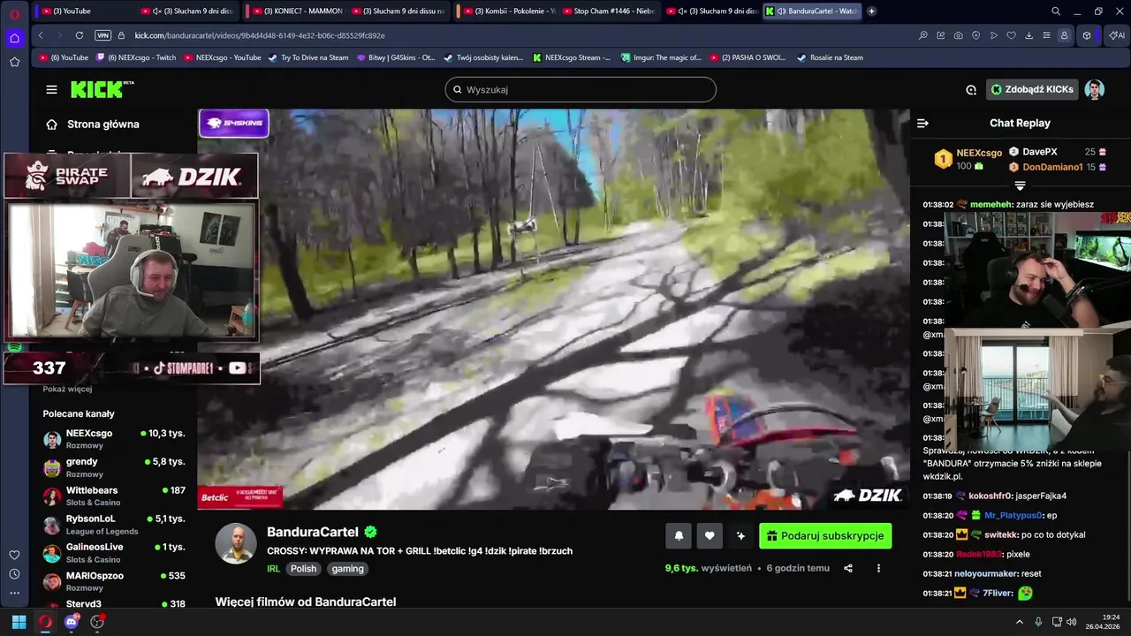
Task: Click the clock reward icon near KICKs
Action: tap(971, 89)
